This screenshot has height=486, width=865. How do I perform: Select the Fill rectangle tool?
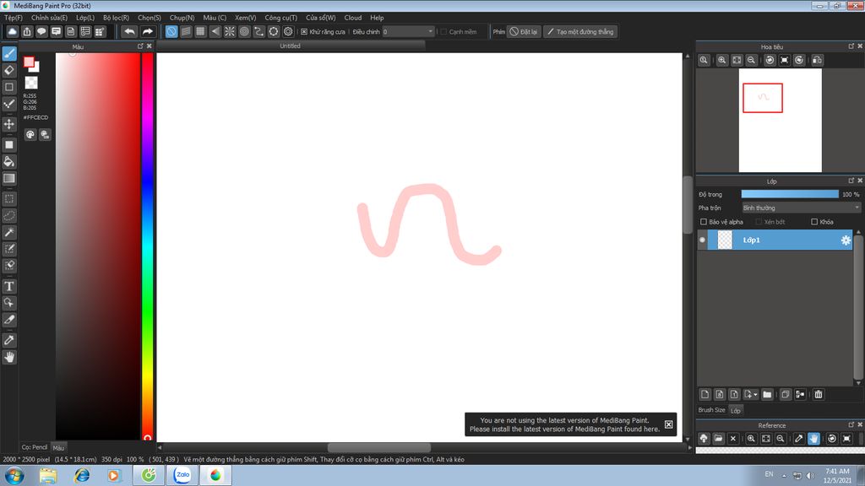pyautogui.click(x=9, y=145)
